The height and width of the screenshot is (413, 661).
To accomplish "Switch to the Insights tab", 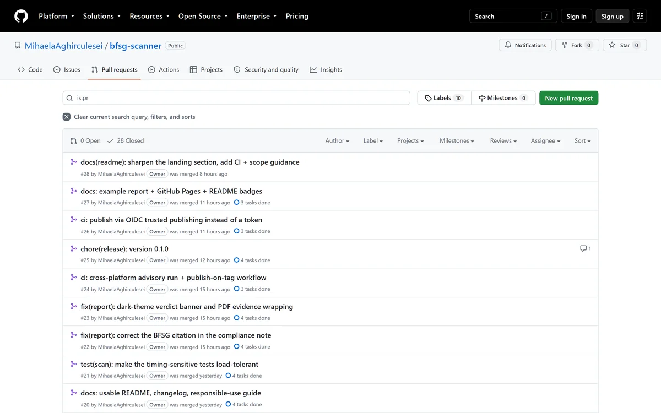I will (326, 69).
